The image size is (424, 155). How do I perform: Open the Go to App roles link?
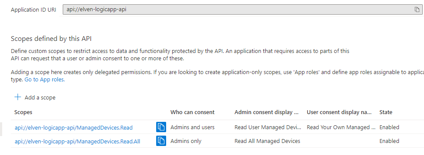tap(45, 80)
